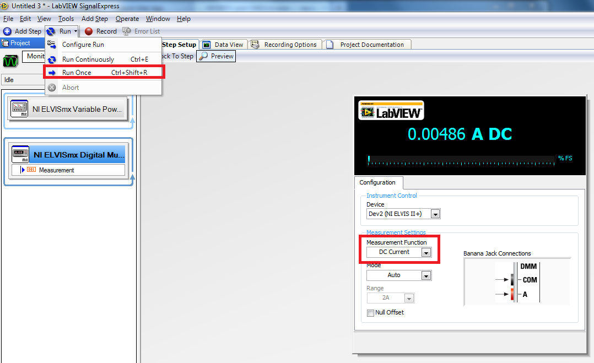
Task: Open the Mode dropdown set to Auto
Action: pos(426,275)
